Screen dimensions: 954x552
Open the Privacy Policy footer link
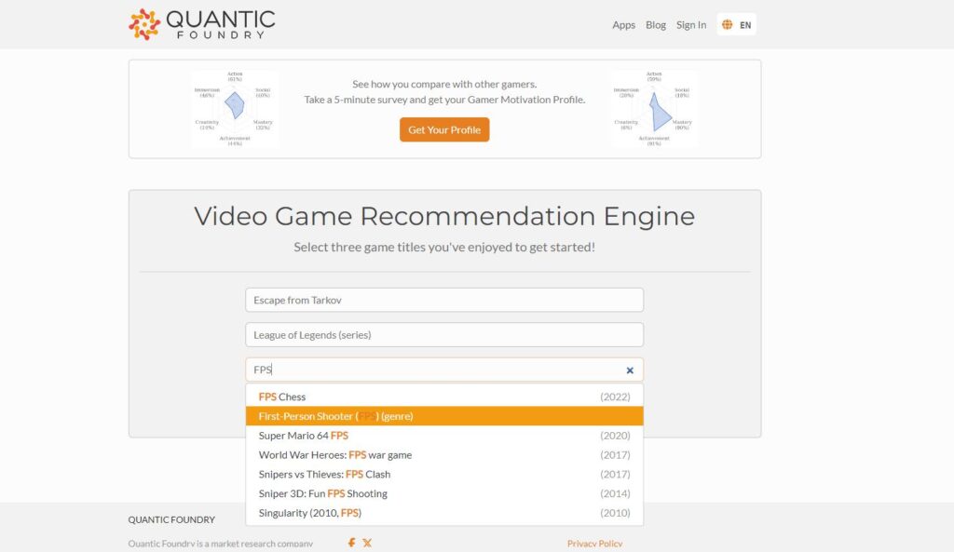(x=594, y=544)
